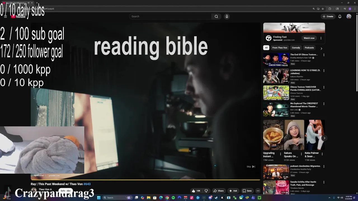
Task: Open Spotify from the taskbar
Action: point(173,198)
